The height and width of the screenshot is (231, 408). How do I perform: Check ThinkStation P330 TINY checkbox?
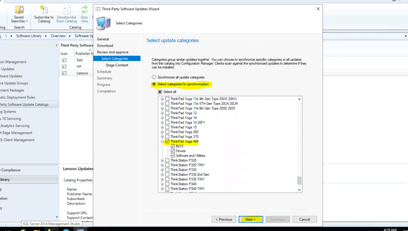(167, 179)
